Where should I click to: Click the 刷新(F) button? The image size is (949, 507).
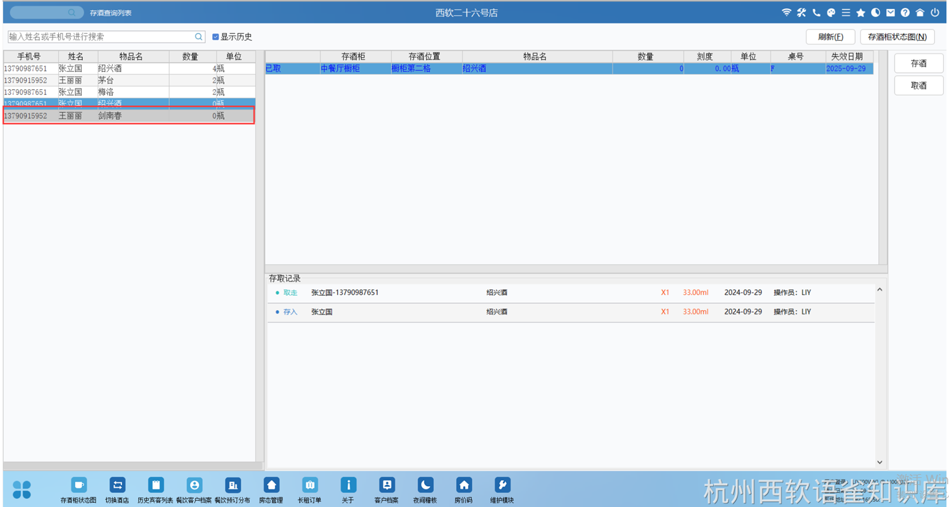point(831,37)
